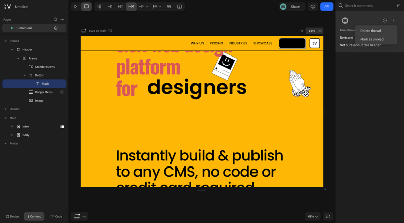This screenshot has height=223, width=404.
Task: Switch to Design tab
Action: (x=12, y=216)
